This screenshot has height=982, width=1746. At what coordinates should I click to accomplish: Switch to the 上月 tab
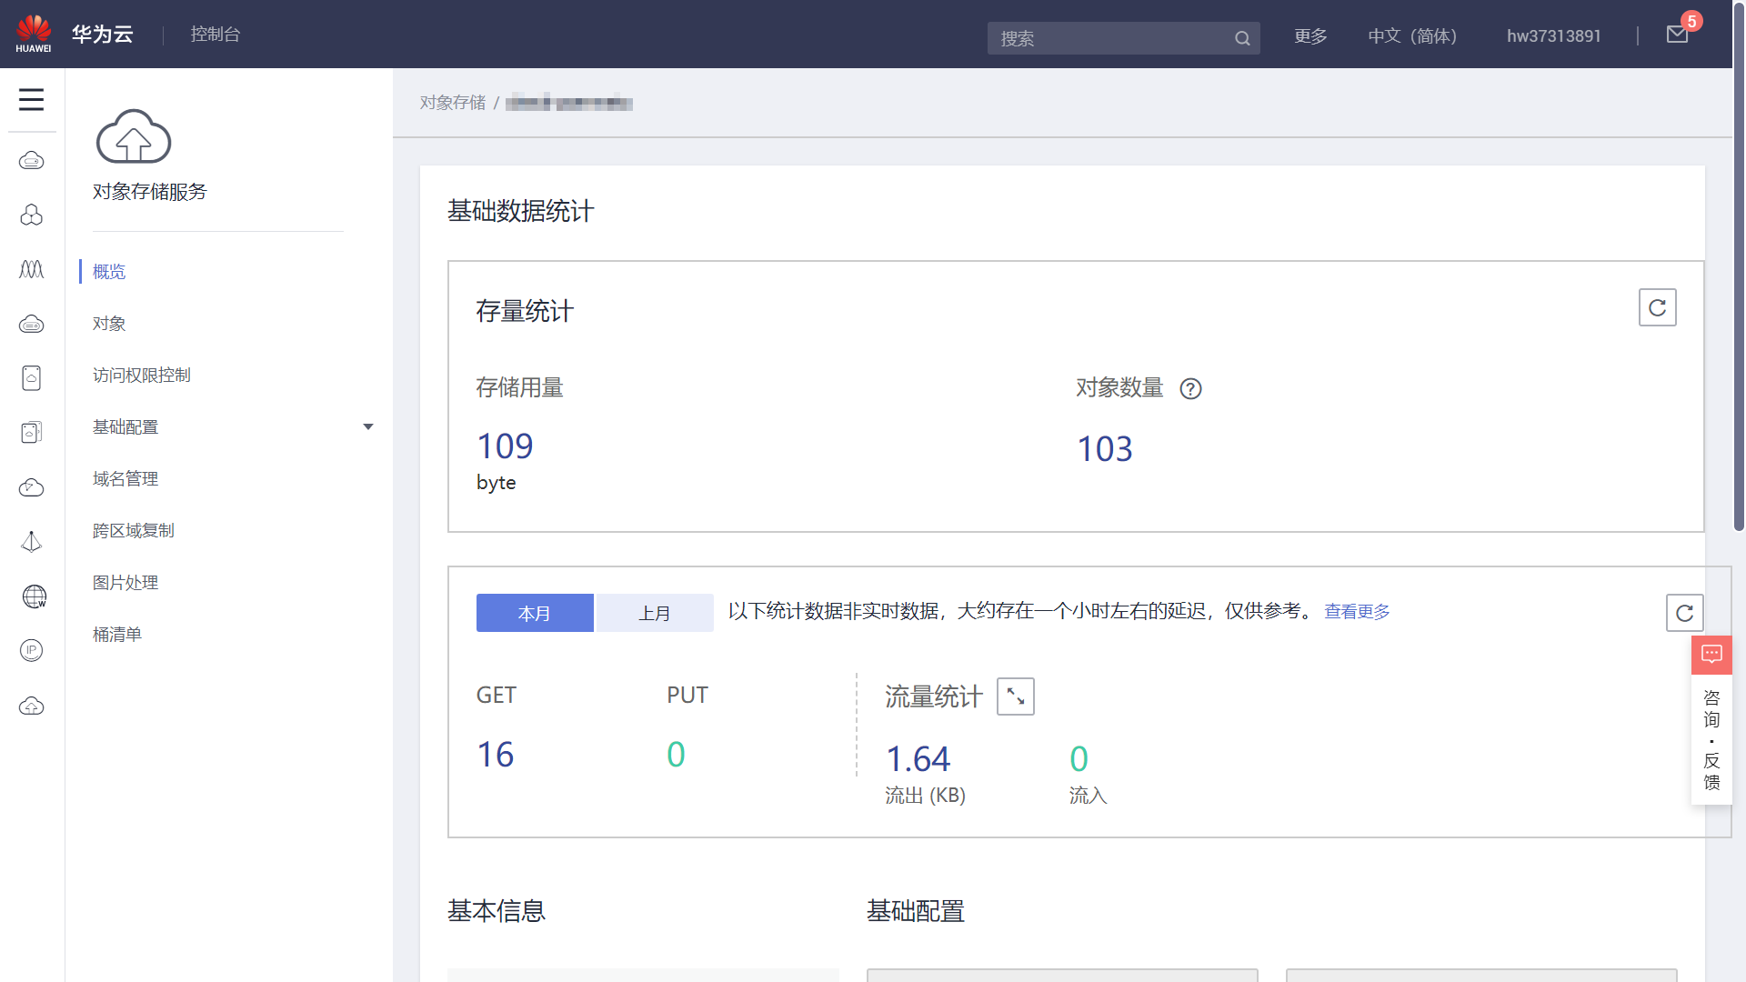point(655,613)
